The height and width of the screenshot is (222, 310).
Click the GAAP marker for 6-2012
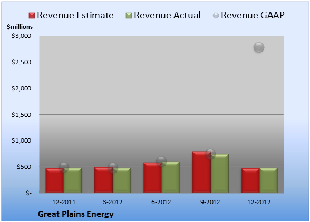(161, 162)
